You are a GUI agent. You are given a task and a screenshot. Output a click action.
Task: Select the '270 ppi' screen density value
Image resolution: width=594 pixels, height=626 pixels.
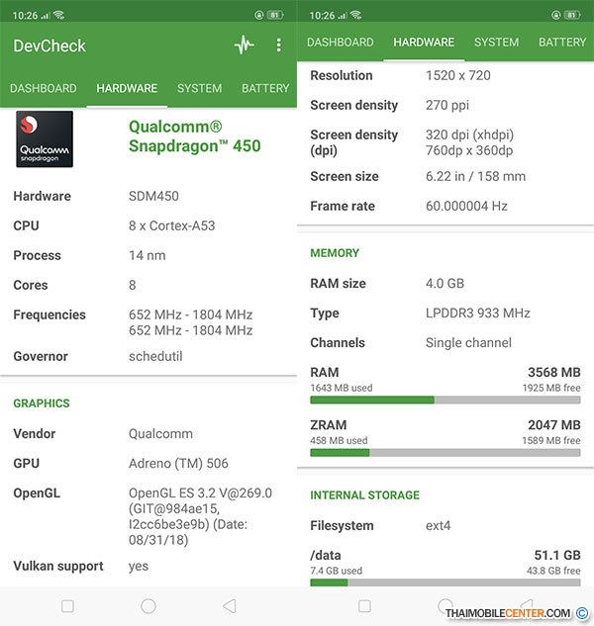pos(446,106)
